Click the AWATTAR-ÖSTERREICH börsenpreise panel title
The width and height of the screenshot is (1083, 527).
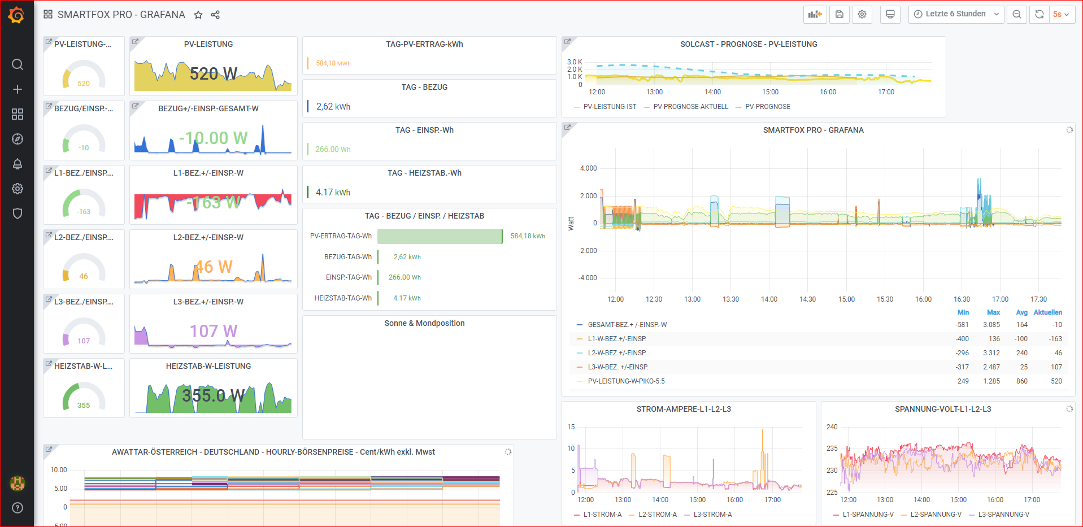tap(273, 452)
